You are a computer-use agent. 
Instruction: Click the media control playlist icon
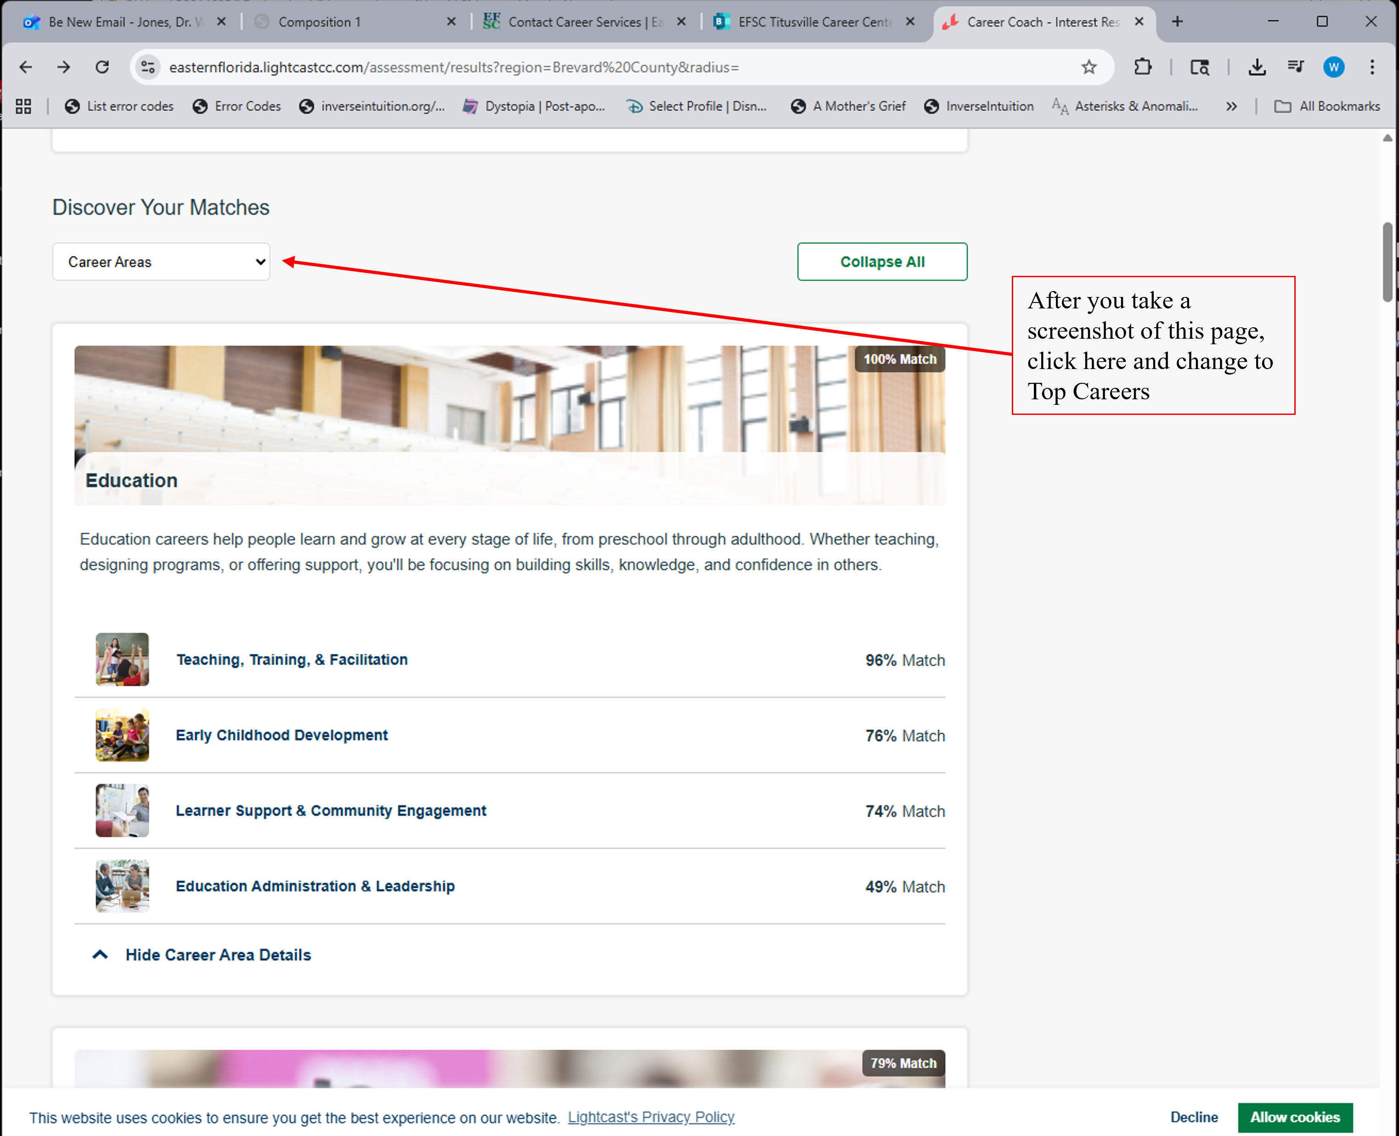click(1295, 67)
